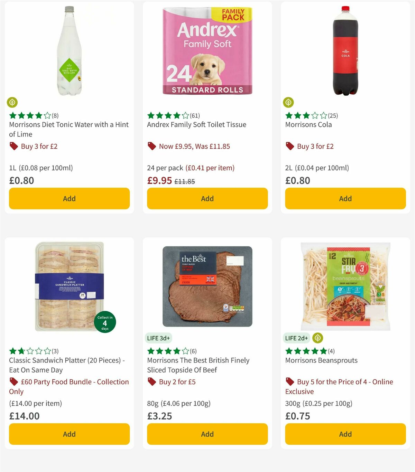The image size is (415, 472).
Task: Click the tag icon beside Cola's 'Buy 3 for £2'
Action: (x=289, y=146)
